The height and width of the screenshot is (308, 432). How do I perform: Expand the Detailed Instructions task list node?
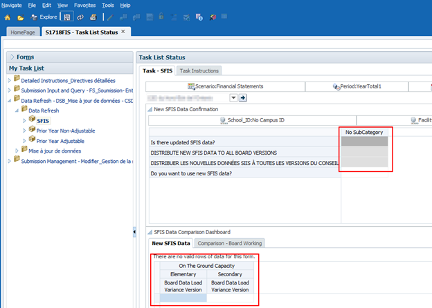[9, 81]
